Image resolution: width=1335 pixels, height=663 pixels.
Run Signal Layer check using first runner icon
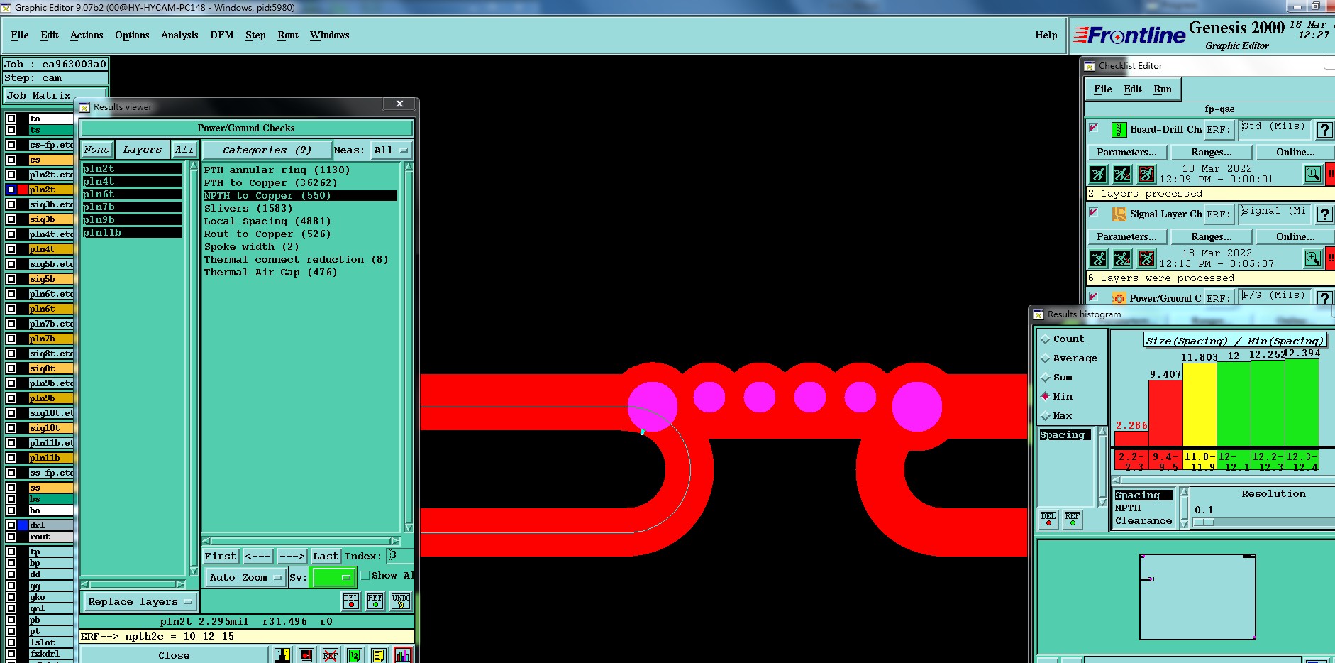[1098, 258]
